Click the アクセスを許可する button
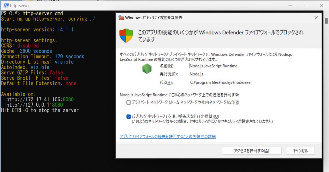Viewport: 329px width, 172px height. click(x=251, y=151)
